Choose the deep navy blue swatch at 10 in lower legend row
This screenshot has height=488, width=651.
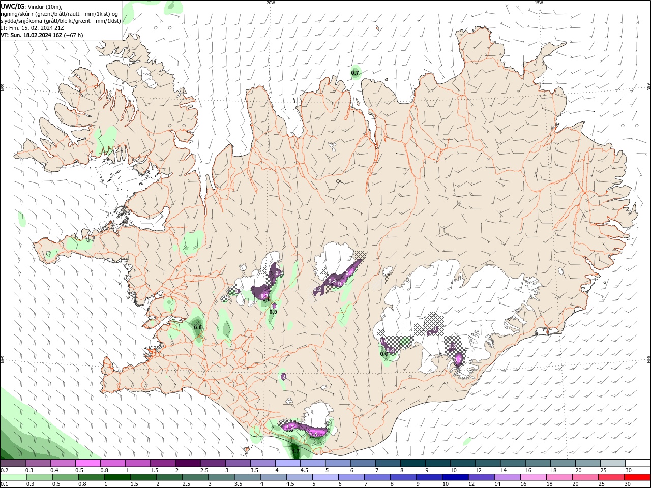click(456, 477)
